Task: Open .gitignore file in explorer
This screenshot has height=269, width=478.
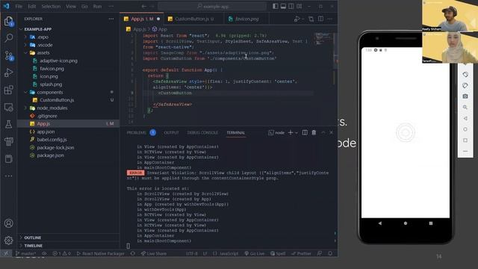Action: [47, 116]
